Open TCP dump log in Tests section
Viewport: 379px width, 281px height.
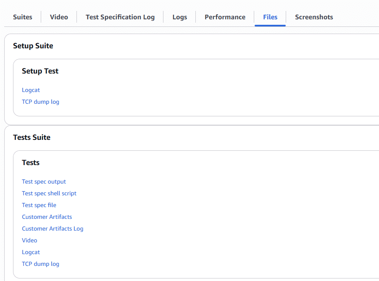pos(40,264)
